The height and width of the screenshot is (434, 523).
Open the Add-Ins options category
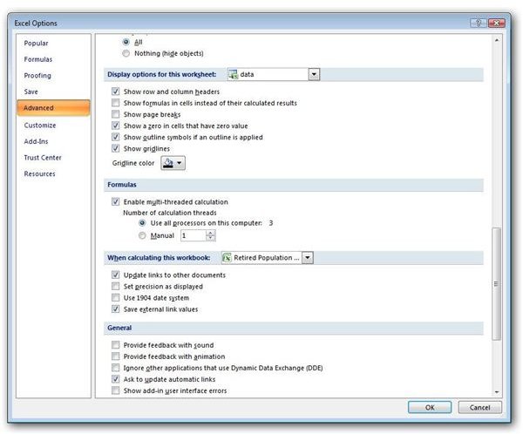pyautogui.click(x=36, y=141)
